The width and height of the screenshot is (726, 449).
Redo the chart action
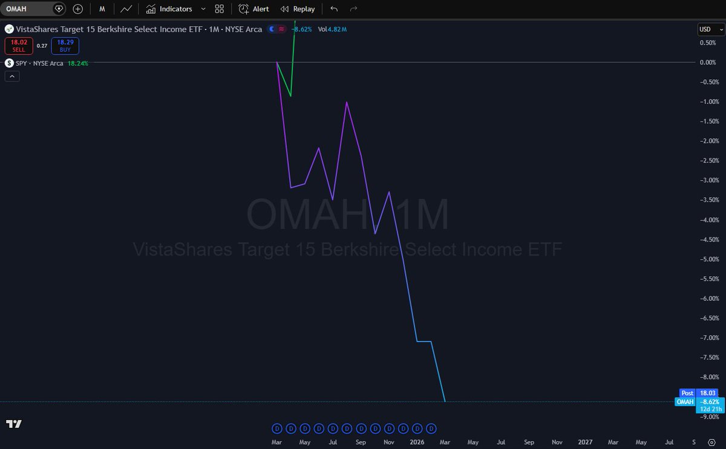coord(353,9)
